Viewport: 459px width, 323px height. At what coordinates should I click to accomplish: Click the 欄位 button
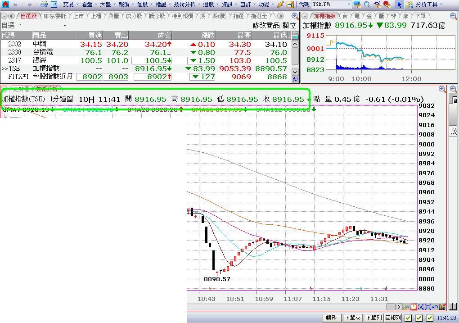289,26
